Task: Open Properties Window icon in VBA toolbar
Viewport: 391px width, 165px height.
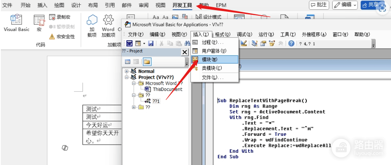Action: (263, 44)
